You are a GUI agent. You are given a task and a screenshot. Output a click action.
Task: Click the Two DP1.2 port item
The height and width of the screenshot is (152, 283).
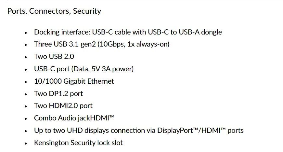point(58,94)
